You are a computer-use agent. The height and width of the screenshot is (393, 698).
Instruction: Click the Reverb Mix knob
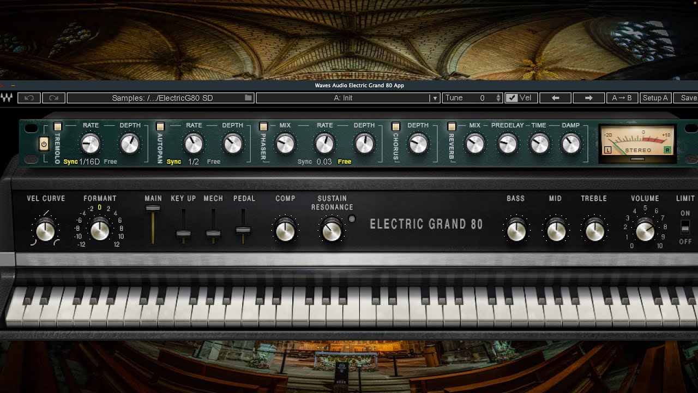coord(475,144)
